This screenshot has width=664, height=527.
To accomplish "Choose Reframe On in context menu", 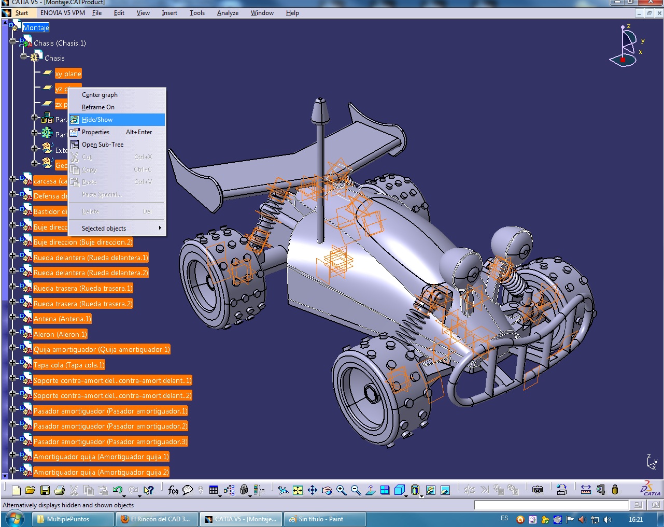I will [x=117, y=107].
